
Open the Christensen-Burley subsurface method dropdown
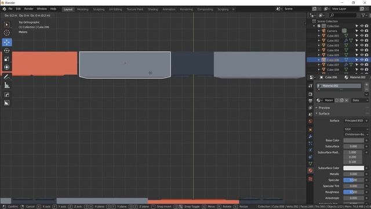click(356, 134)
